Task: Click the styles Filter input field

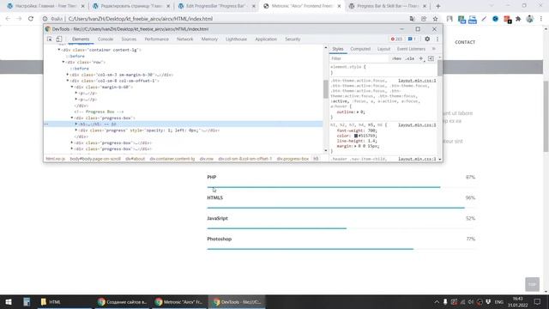Action: [359, 58]
